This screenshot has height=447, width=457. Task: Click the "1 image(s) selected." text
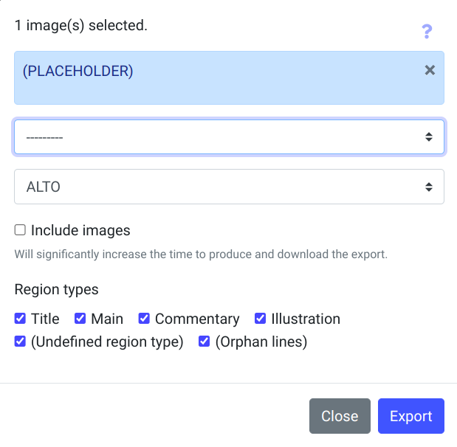coord(81,25)
